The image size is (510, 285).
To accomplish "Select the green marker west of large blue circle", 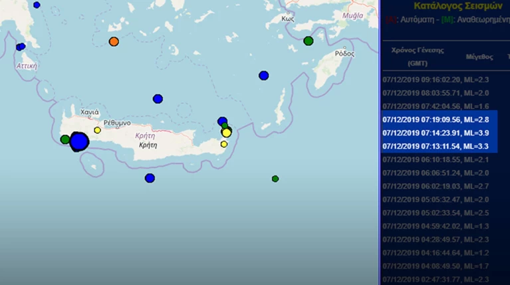I will [65, 140].
